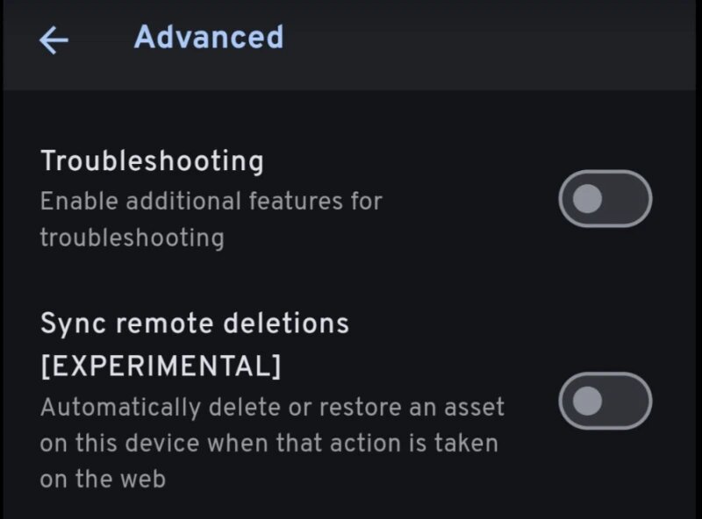Click the 'on the web' text
Image resolution: width=702 pixels, height=519 pixels.
point(103,479)
